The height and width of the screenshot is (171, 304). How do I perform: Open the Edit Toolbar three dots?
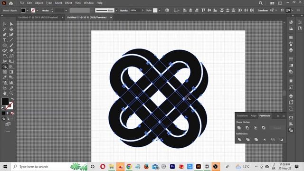[x=8, y=131]
